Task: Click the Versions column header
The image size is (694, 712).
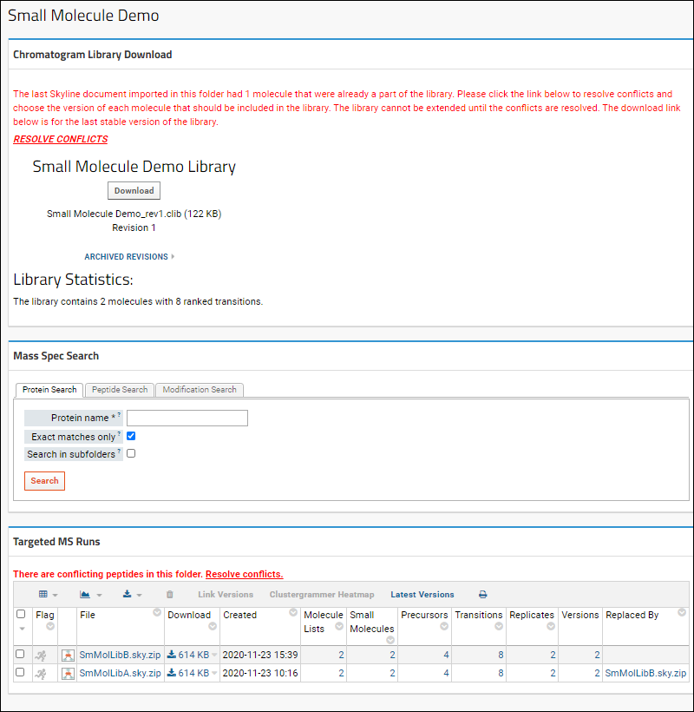Action: [x=580, y=615]
